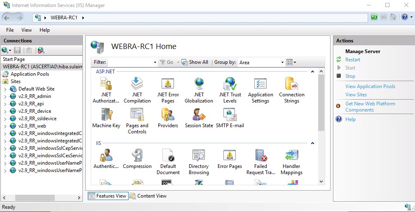Screen dimensions: 415x212
Task: Open the SMTP E-mail feature
Action: point(230,118)
